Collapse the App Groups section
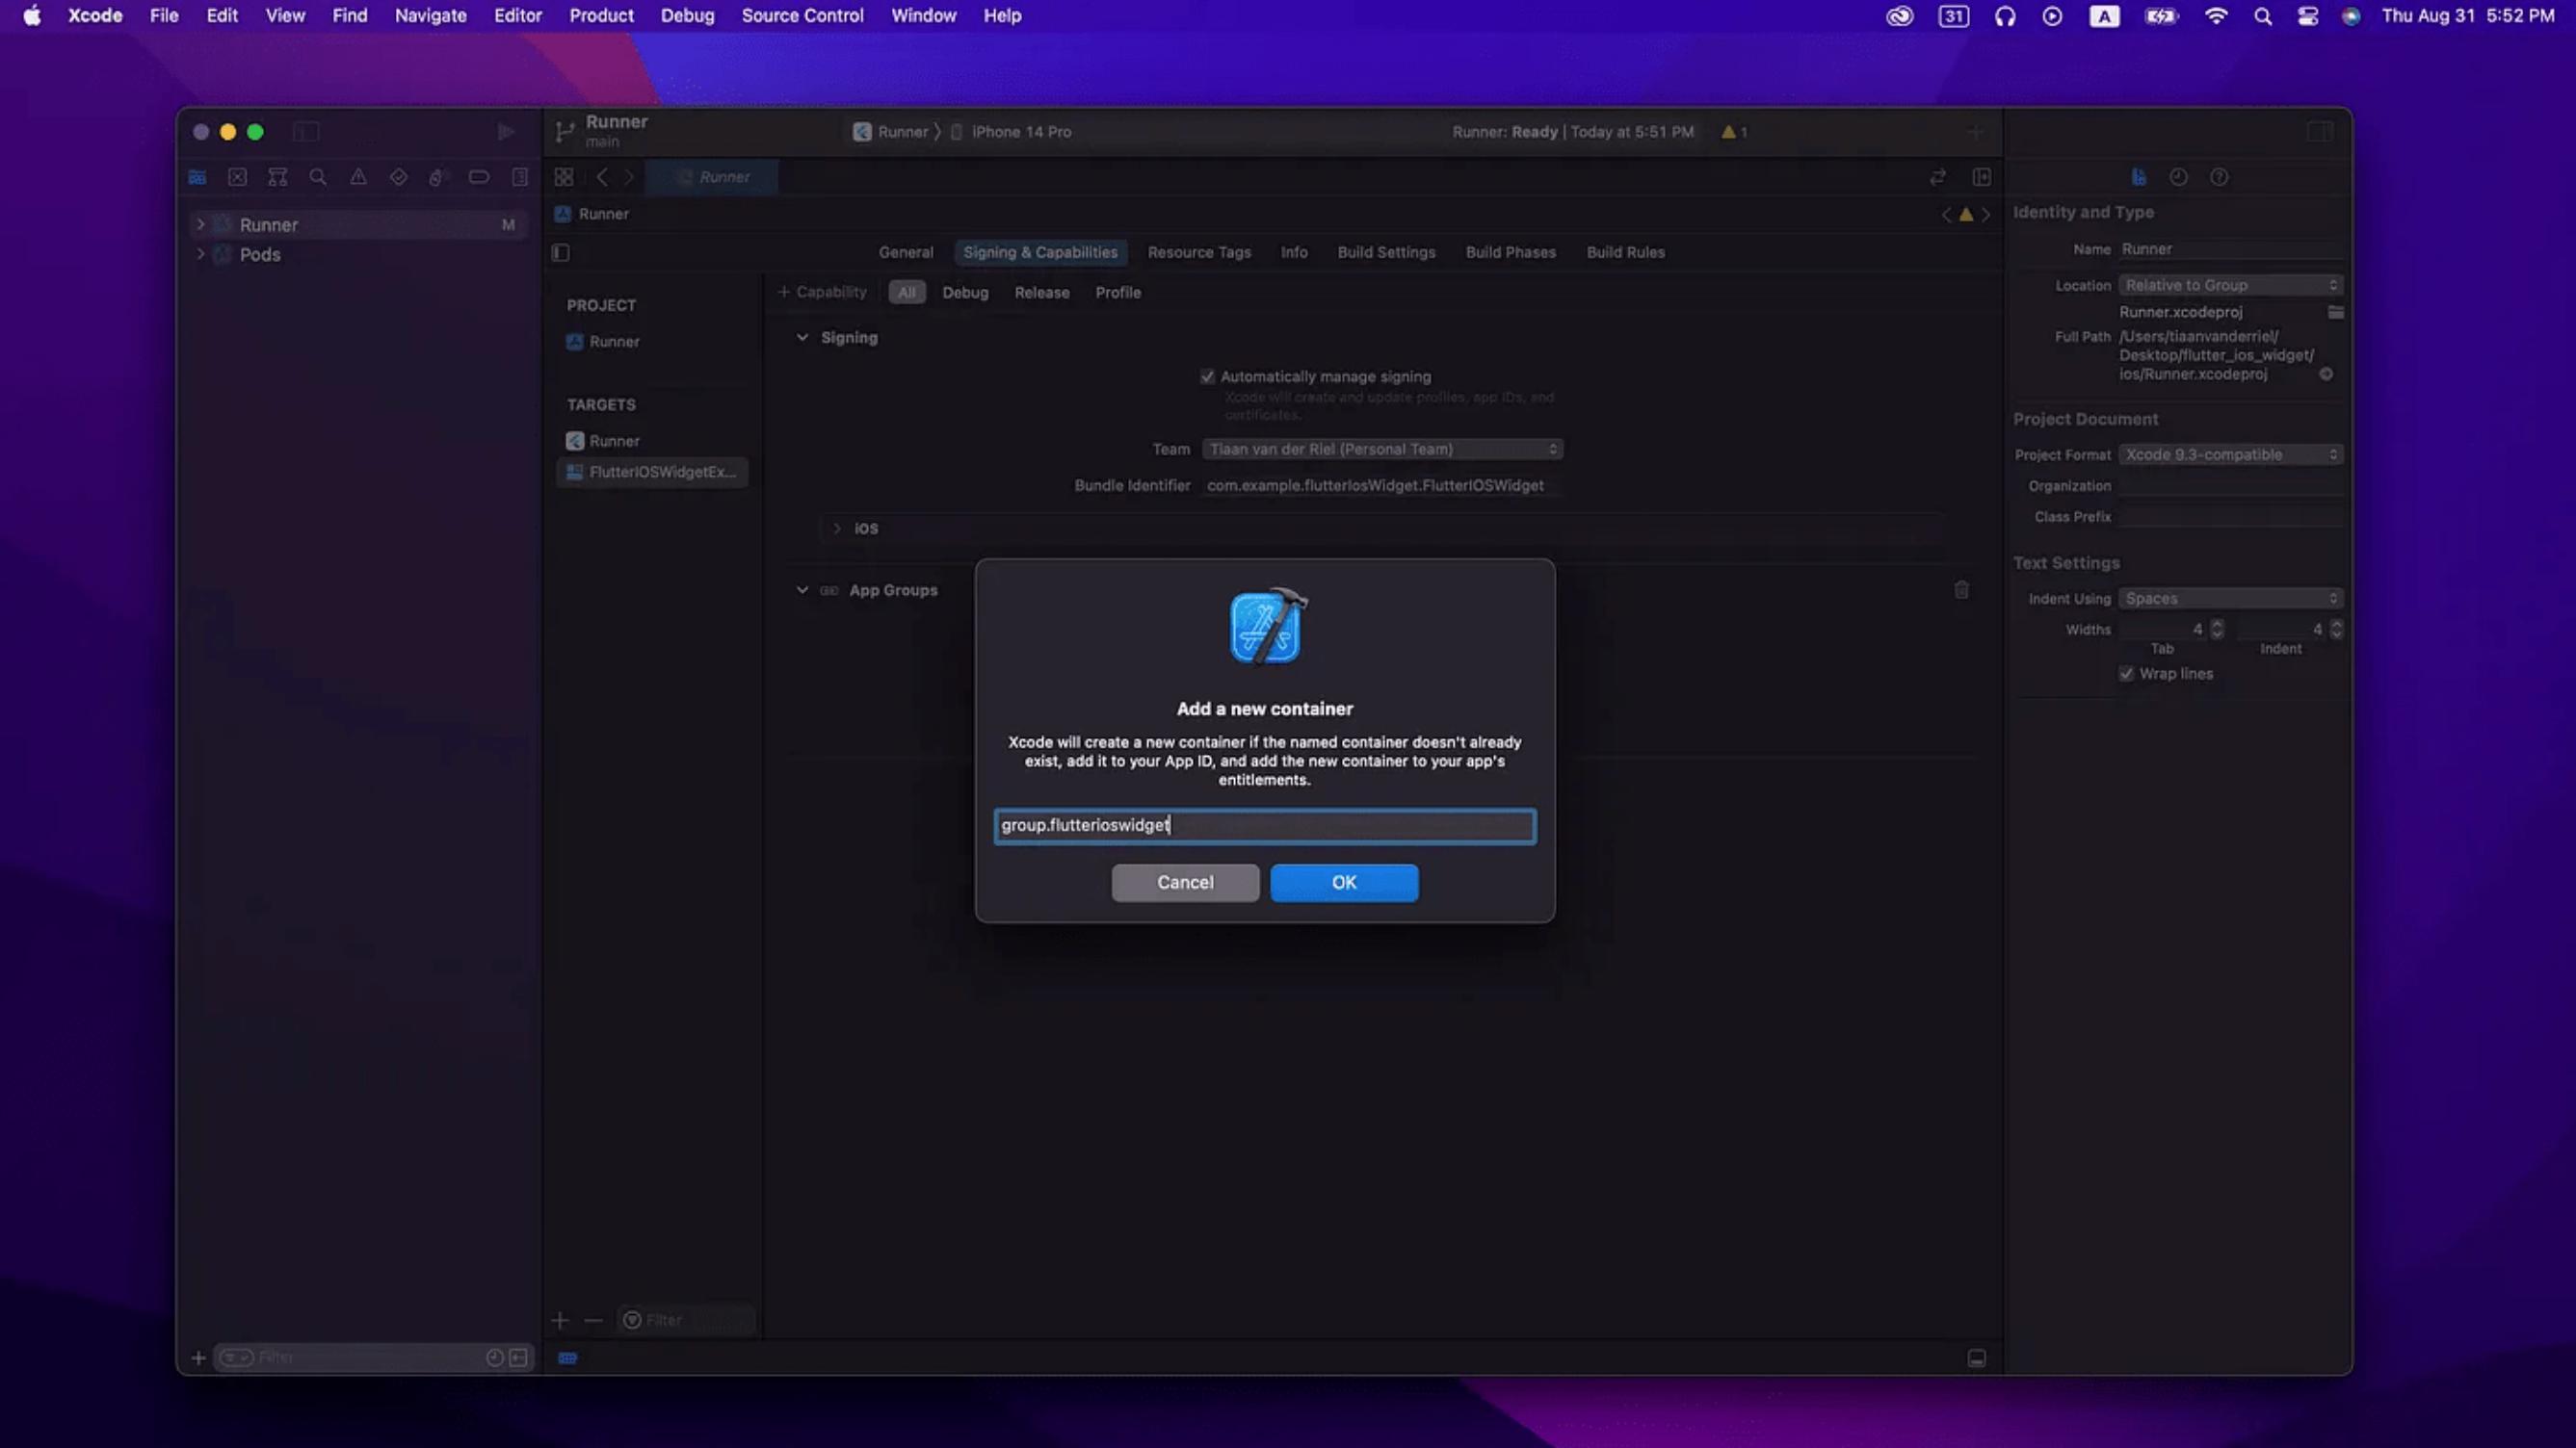The width and height of the screenshot is (2576, 1448). pos(802,589)
